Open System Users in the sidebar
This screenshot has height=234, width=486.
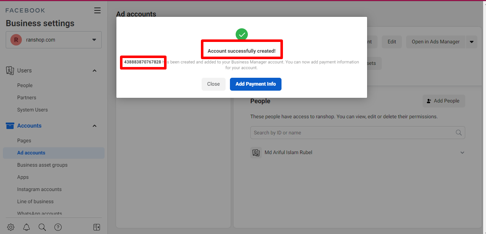(x=32, y=110)
